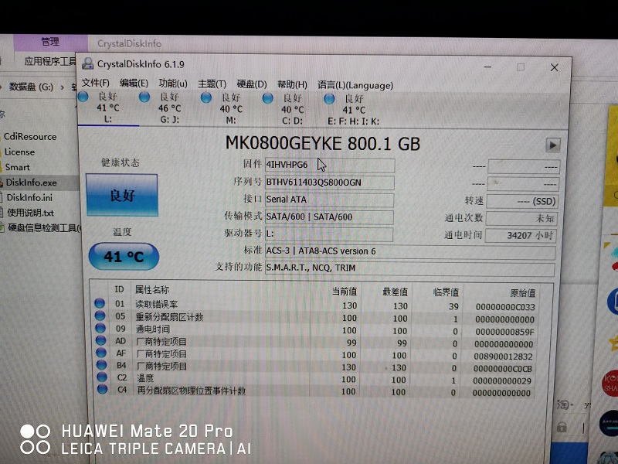This screenshot has height=464, width=618.
Task: Click raw value 00000000C0CB
Action: coord(503,369)
